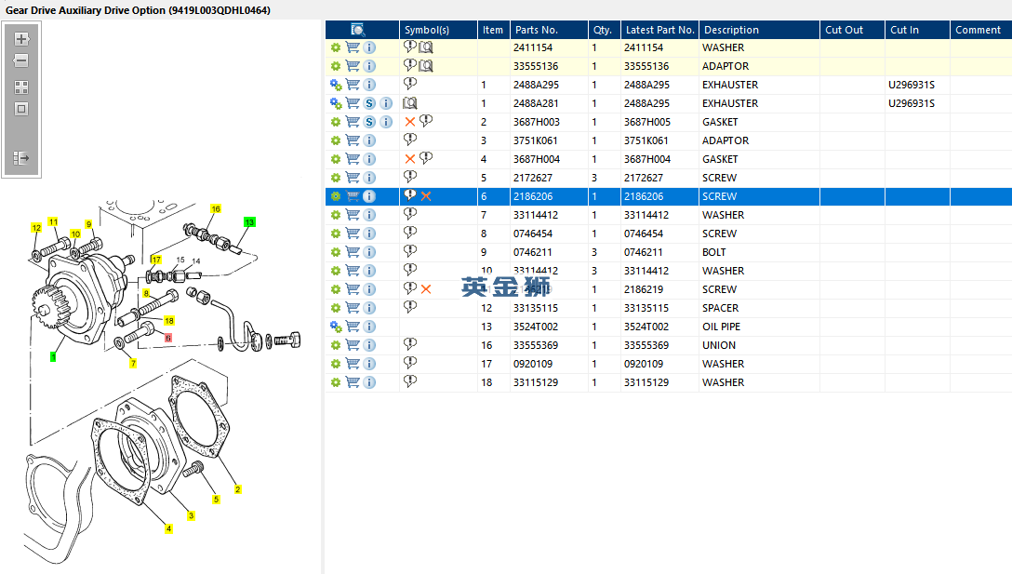
Task: Open info for 0746454 SCREW
Action: pyautogui.click(x=369, y=234)
